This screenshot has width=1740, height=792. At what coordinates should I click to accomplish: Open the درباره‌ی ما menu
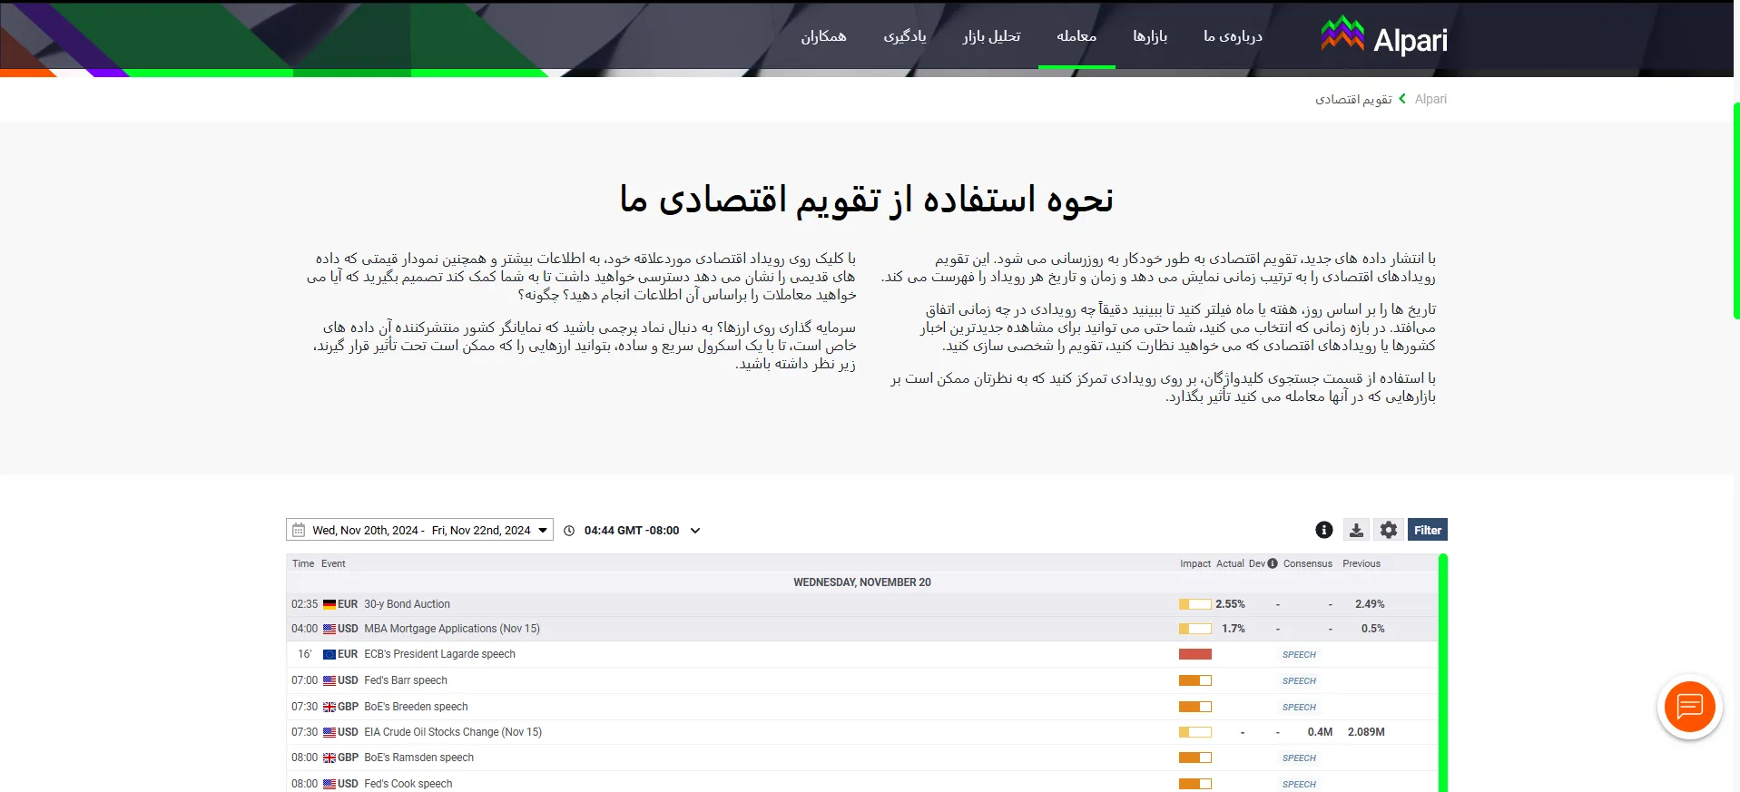(x=1233, y=36)
